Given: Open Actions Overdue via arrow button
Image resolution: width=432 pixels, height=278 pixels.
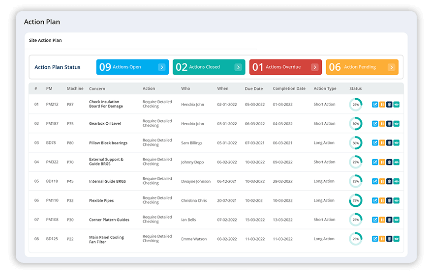Looking at the screenshot, I should coord(314,67).
